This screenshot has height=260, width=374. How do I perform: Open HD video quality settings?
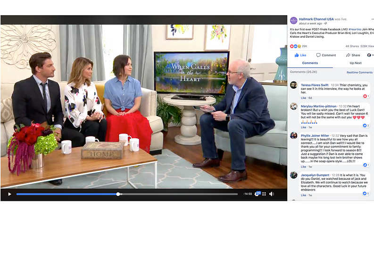pos(258,193)
